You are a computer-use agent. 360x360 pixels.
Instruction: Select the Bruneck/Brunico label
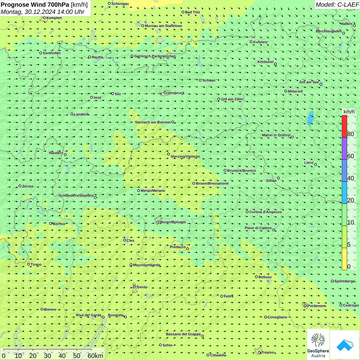[x=241, y=170]
